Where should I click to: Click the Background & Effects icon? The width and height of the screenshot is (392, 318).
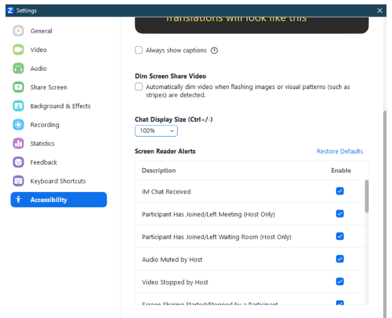[18, 106]
